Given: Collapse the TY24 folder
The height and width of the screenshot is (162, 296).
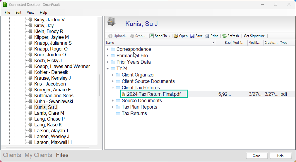Looking at the screenshot, I should click(108, 69).
